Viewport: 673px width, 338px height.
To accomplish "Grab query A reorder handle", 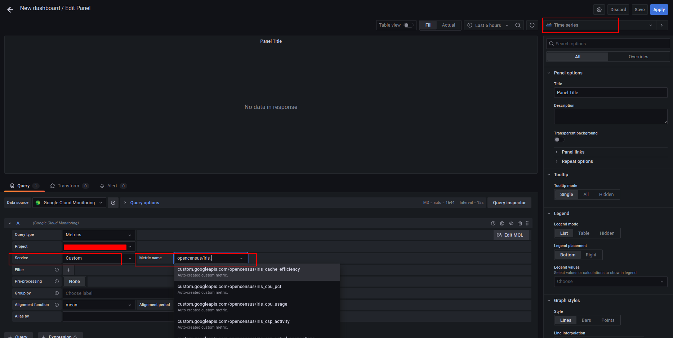I will tap(527, 223).
